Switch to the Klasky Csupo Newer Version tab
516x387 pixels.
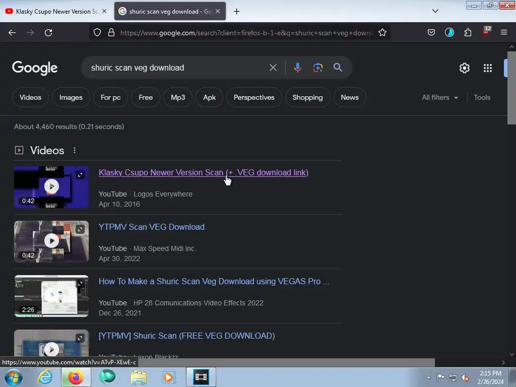click(x=56, y=11)
